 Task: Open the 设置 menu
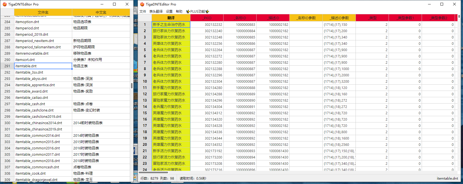pyautogui.click(x=169, y=11)
